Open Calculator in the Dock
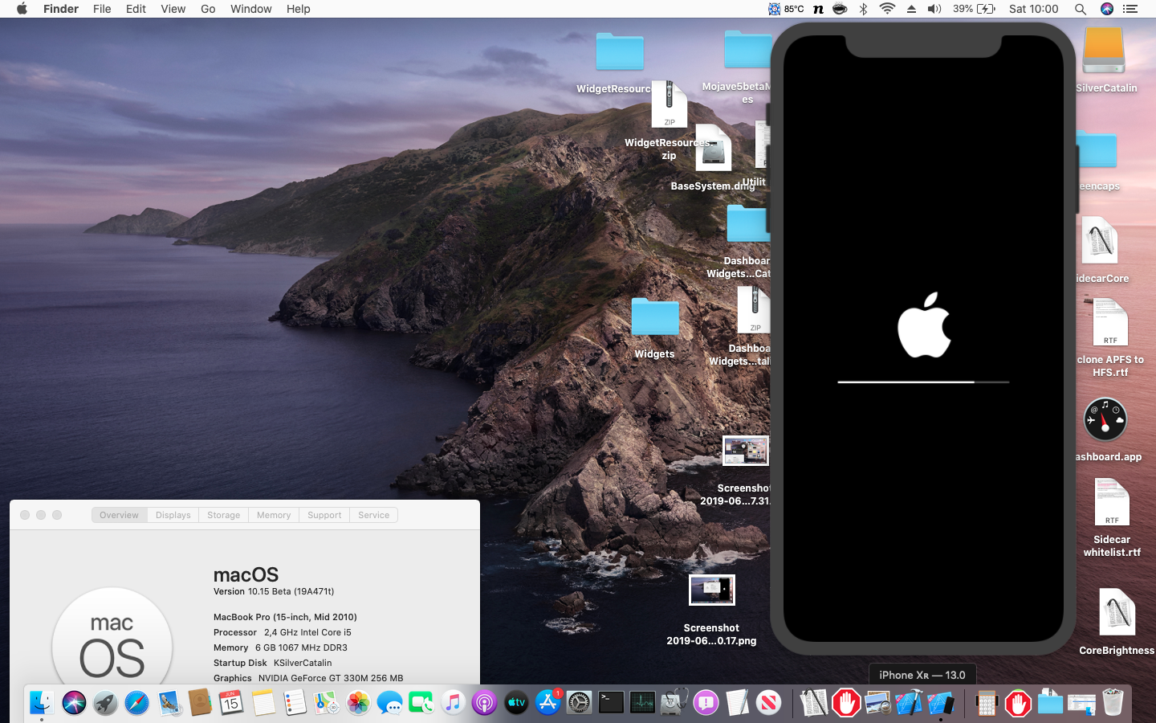Screen dimensions: 1156x723 pos(987,703)
